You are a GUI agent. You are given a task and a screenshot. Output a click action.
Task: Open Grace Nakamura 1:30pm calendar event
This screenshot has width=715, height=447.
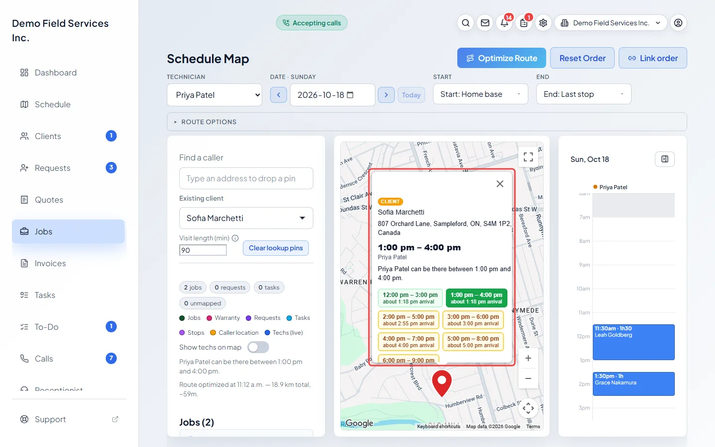coord(634,384)
